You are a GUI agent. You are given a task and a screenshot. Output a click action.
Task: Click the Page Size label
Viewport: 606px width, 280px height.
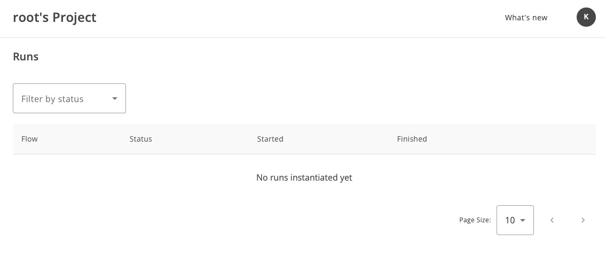coord(475,220)
